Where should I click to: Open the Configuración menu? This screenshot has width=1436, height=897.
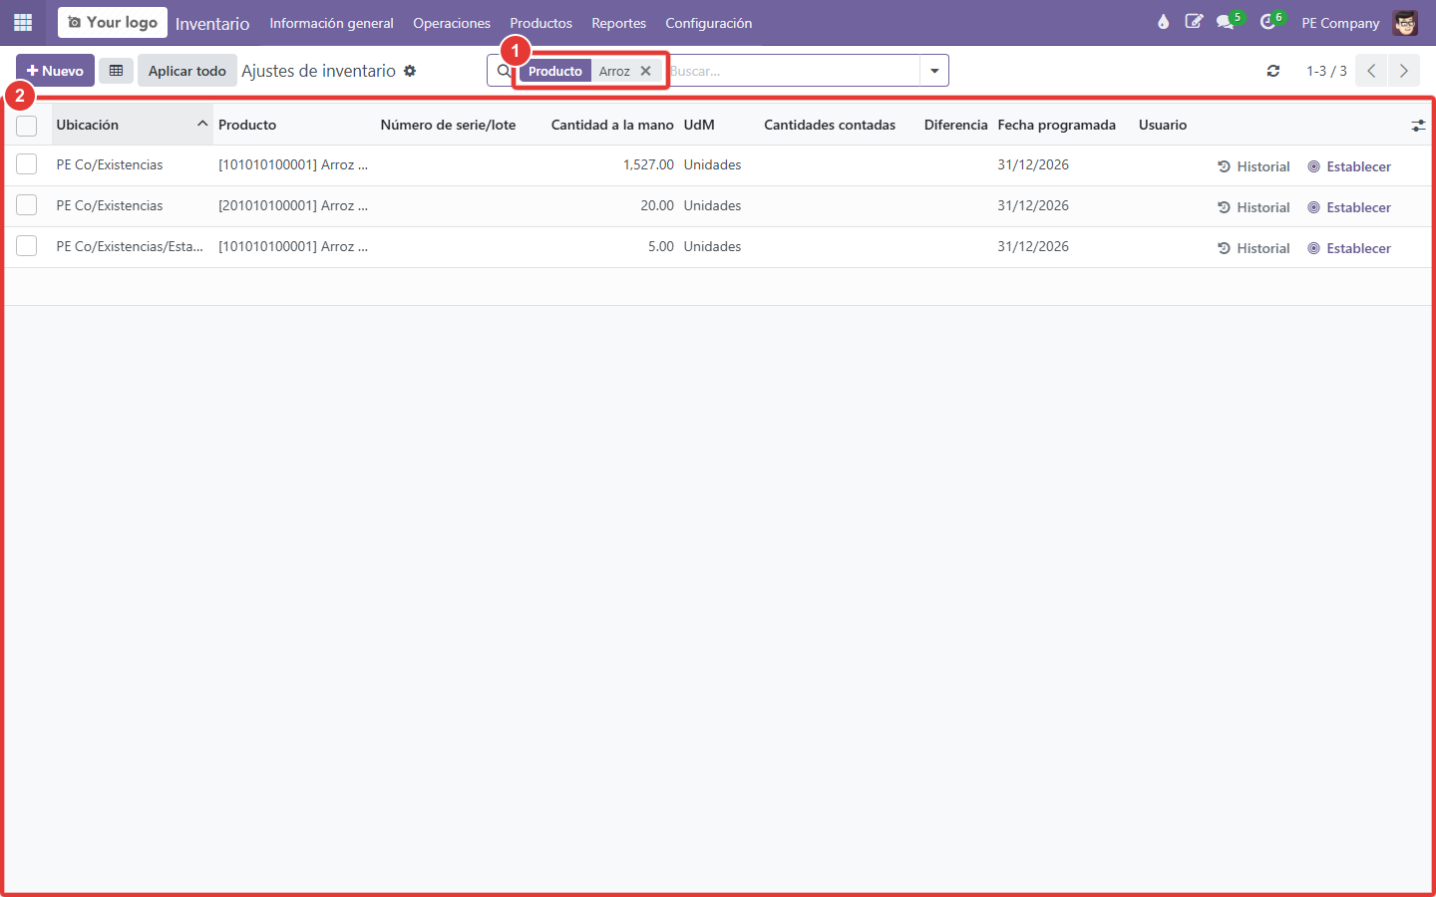[709, 23]
